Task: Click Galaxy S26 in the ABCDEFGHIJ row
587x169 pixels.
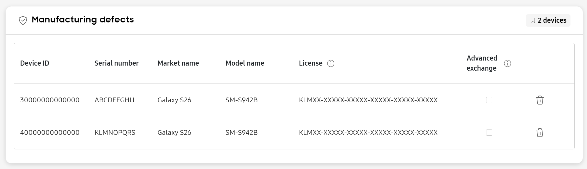Action: 174,100
